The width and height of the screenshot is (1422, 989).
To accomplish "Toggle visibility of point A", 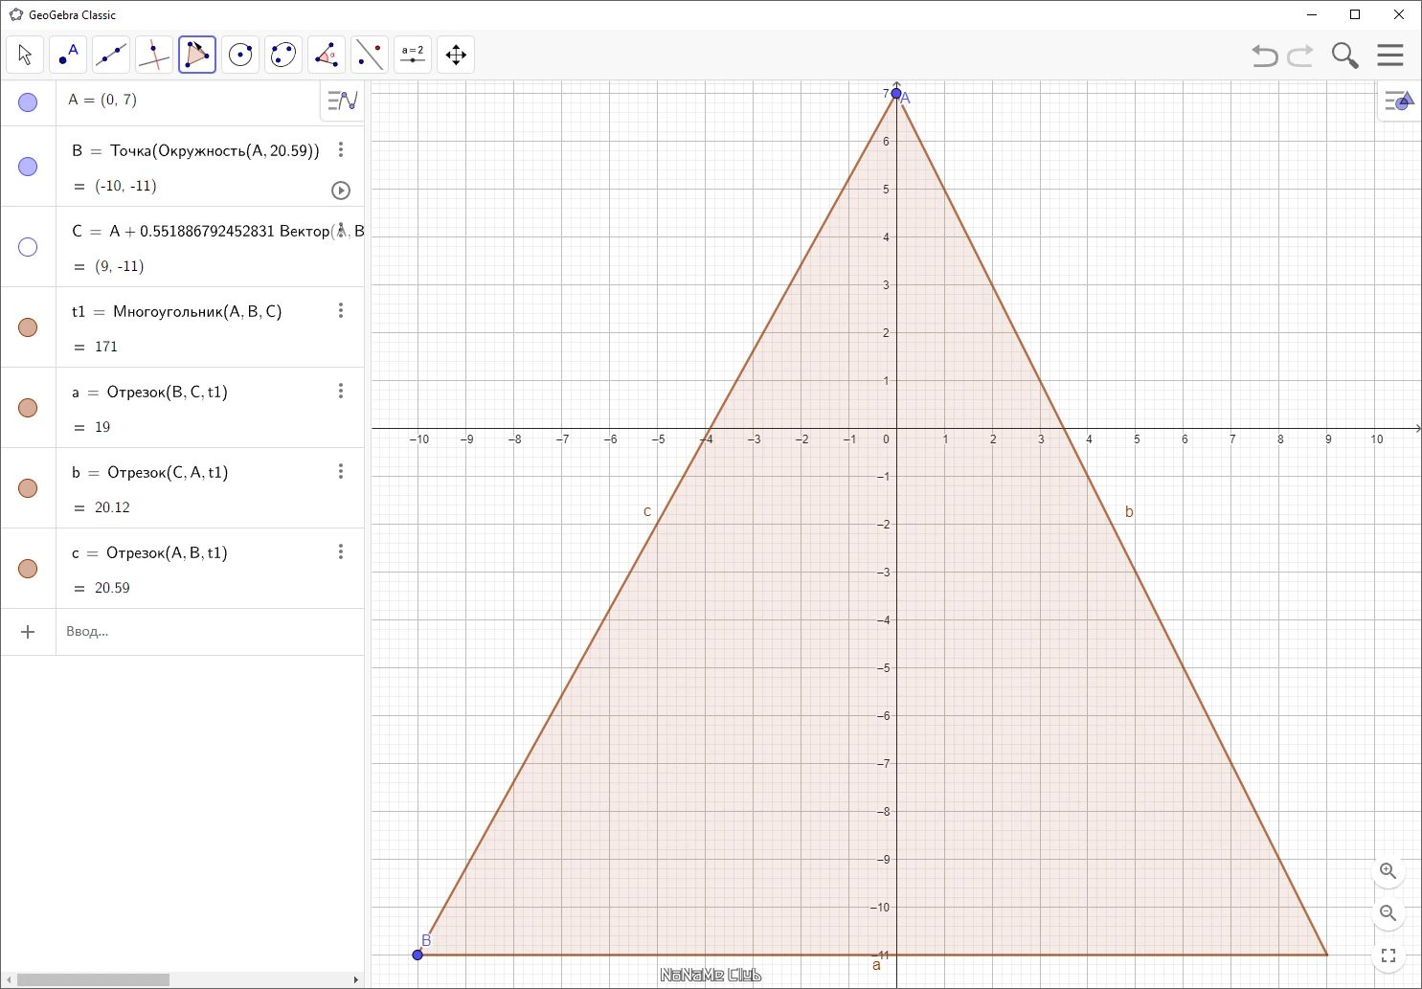I will (x=28, y=102).
